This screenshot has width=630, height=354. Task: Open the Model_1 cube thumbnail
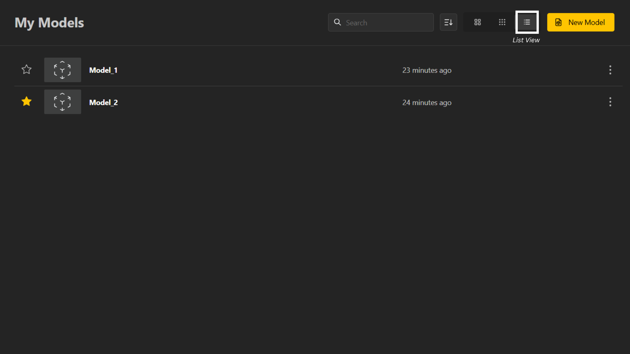tap(62, 70)
